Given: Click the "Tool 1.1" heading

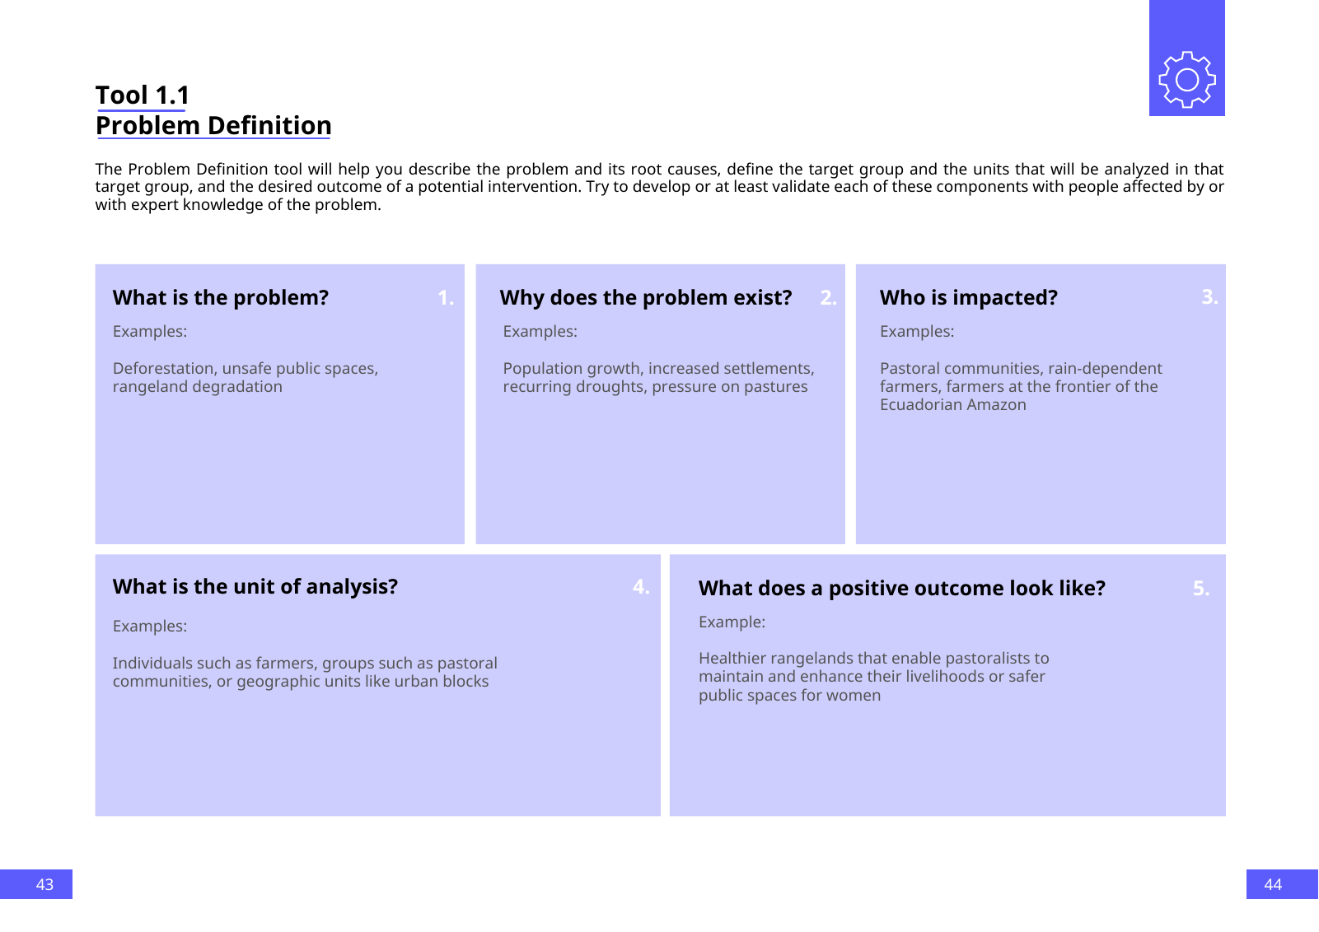Looking at the screenshot, I should tap(143, 96).
